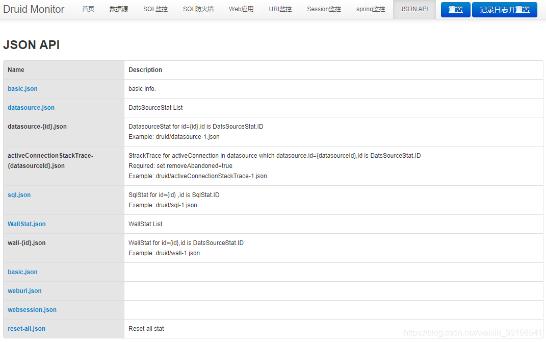Open the reset-all.json link
The image size is (546, 342).
click(x=27, y=328)
